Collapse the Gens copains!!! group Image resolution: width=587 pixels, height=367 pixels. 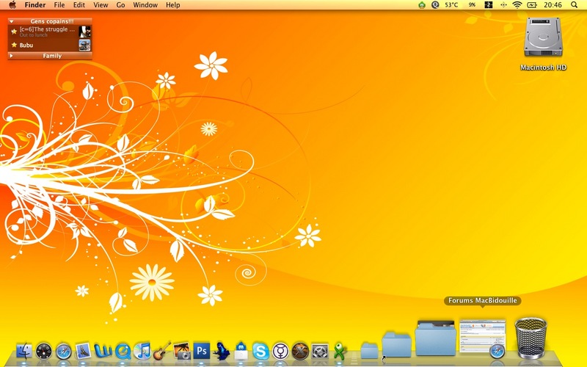coord(12,22)
